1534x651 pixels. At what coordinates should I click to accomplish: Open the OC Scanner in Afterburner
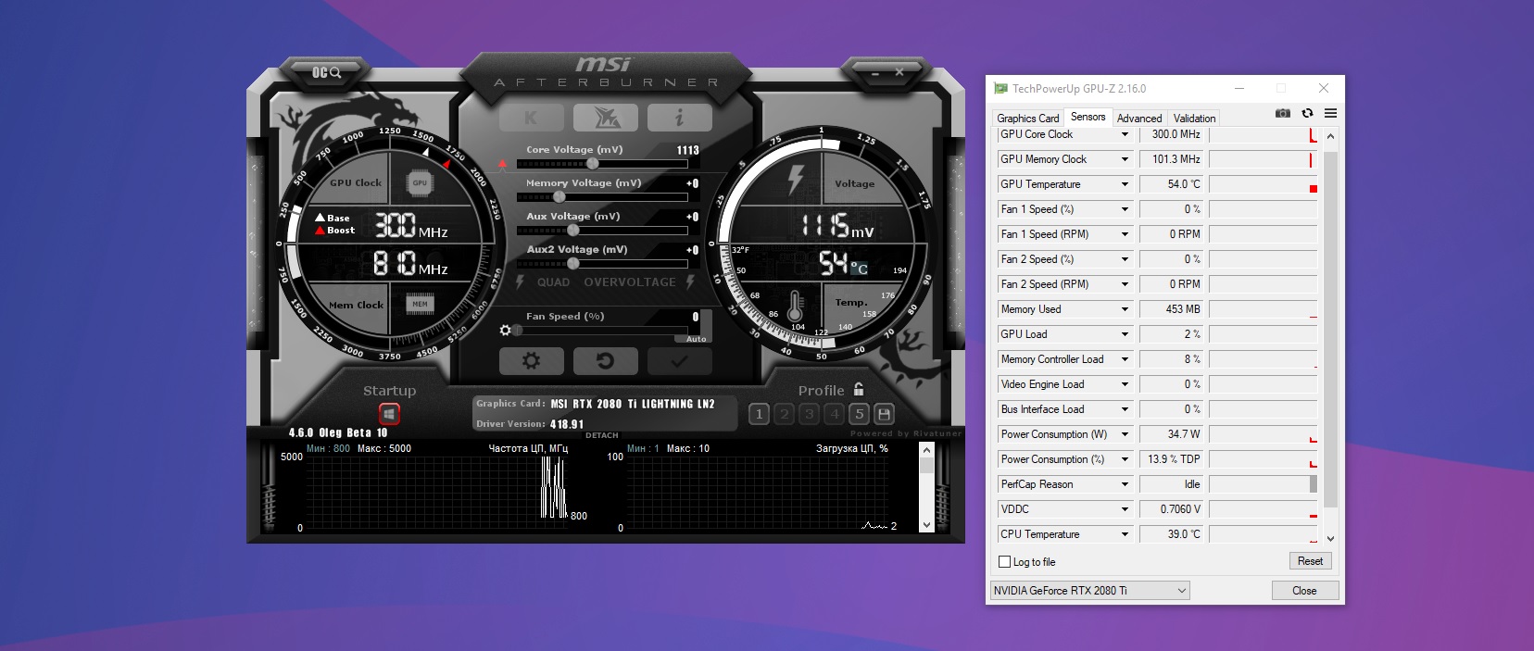click(326, 72)
